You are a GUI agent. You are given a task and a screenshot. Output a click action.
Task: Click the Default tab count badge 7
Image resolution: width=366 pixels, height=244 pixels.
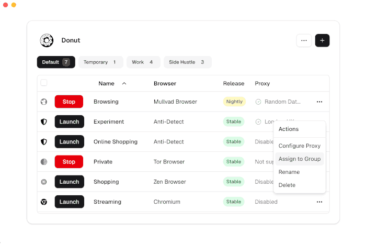click(x=66, y=62)
